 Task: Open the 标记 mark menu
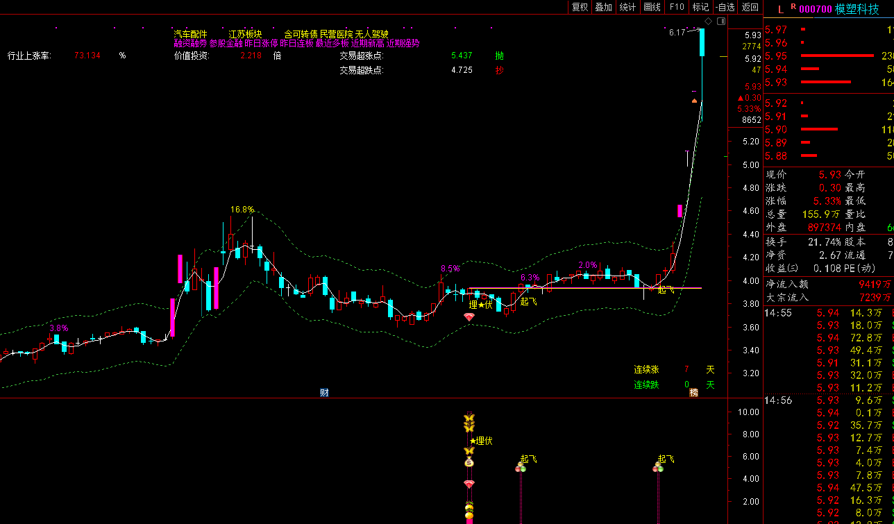click(x=700, y=7)
